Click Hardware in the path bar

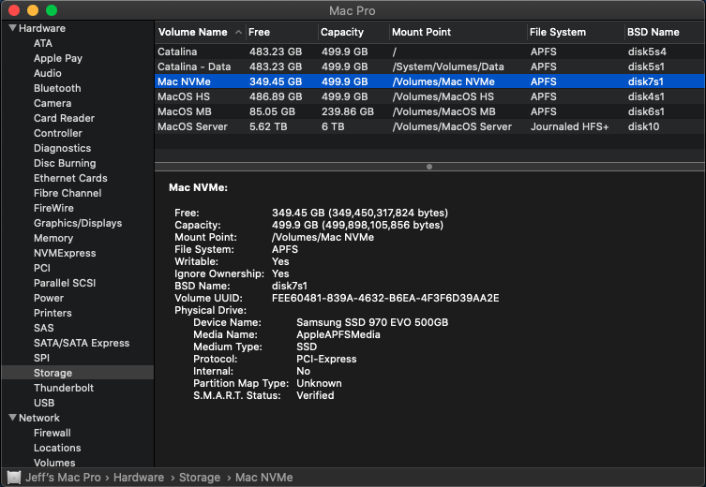point(139,477)
